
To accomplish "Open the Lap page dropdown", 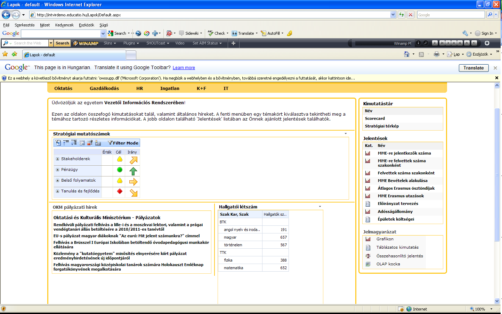I will 455,54.
